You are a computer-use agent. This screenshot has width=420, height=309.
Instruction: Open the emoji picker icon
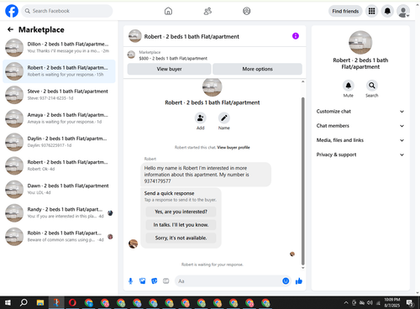[x=286, y=281]
